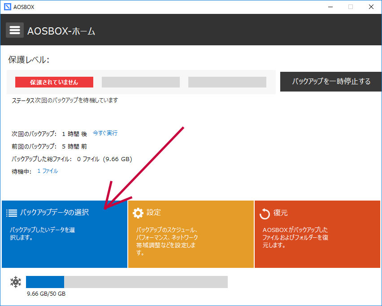This screenshot has height=306, width=382.
Task: Click the list icon on the blue tile
Action: 12,213
